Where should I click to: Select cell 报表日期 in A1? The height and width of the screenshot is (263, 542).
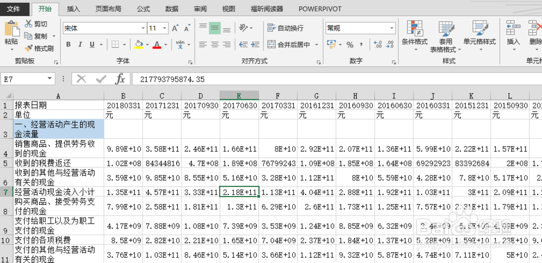tap(59, 105)
